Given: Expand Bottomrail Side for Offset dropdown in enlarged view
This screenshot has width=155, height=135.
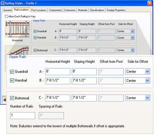Looking at the screenshot, I should [x=147, y=98].
